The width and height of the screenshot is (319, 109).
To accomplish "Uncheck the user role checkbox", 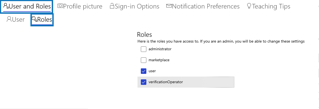I will point(144,71).
